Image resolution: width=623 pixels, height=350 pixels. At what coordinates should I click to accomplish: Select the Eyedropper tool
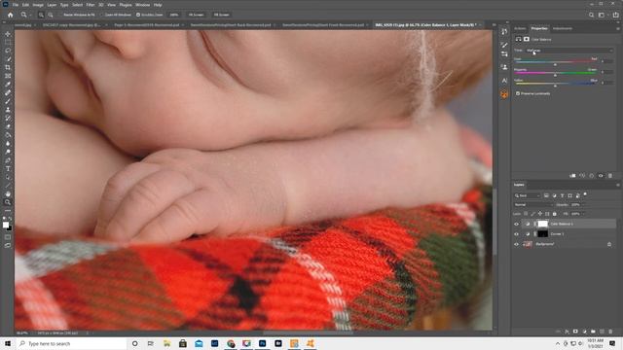tap(8, 85)
